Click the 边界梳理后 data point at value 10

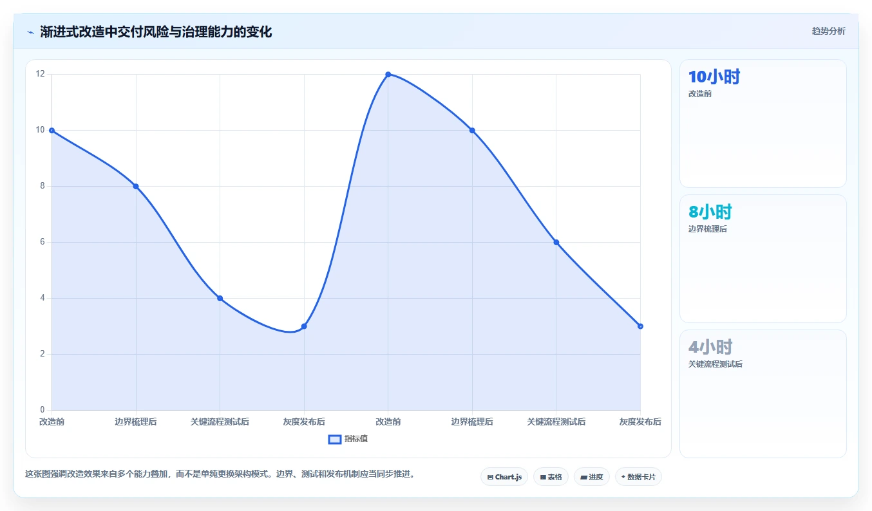pos(472,131)
